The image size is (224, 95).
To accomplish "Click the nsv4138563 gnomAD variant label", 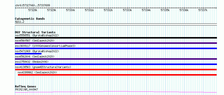I will 43,67.
